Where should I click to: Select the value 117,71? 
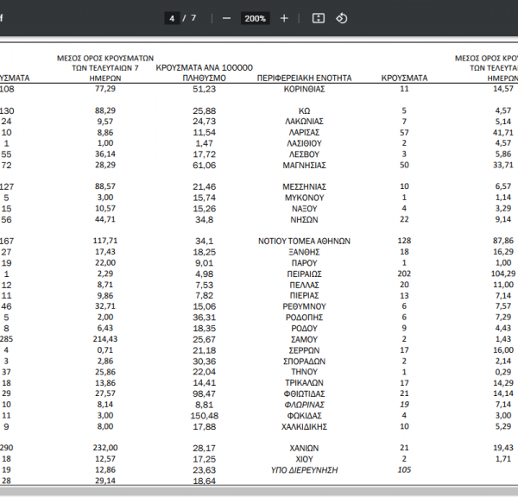(x=105, y=241)
